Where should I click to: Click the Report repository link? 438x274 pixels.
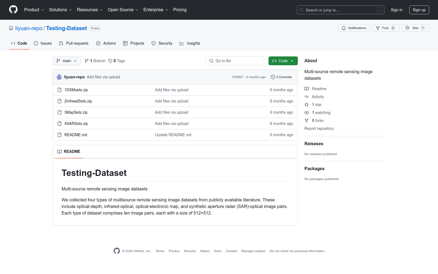coord(319,129)
